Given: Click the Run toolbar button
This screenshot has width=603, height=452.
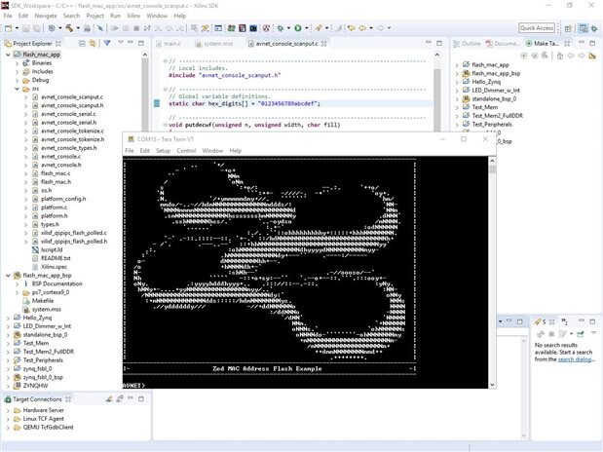Looking at the screenshot, I should [x=299, y=28].
